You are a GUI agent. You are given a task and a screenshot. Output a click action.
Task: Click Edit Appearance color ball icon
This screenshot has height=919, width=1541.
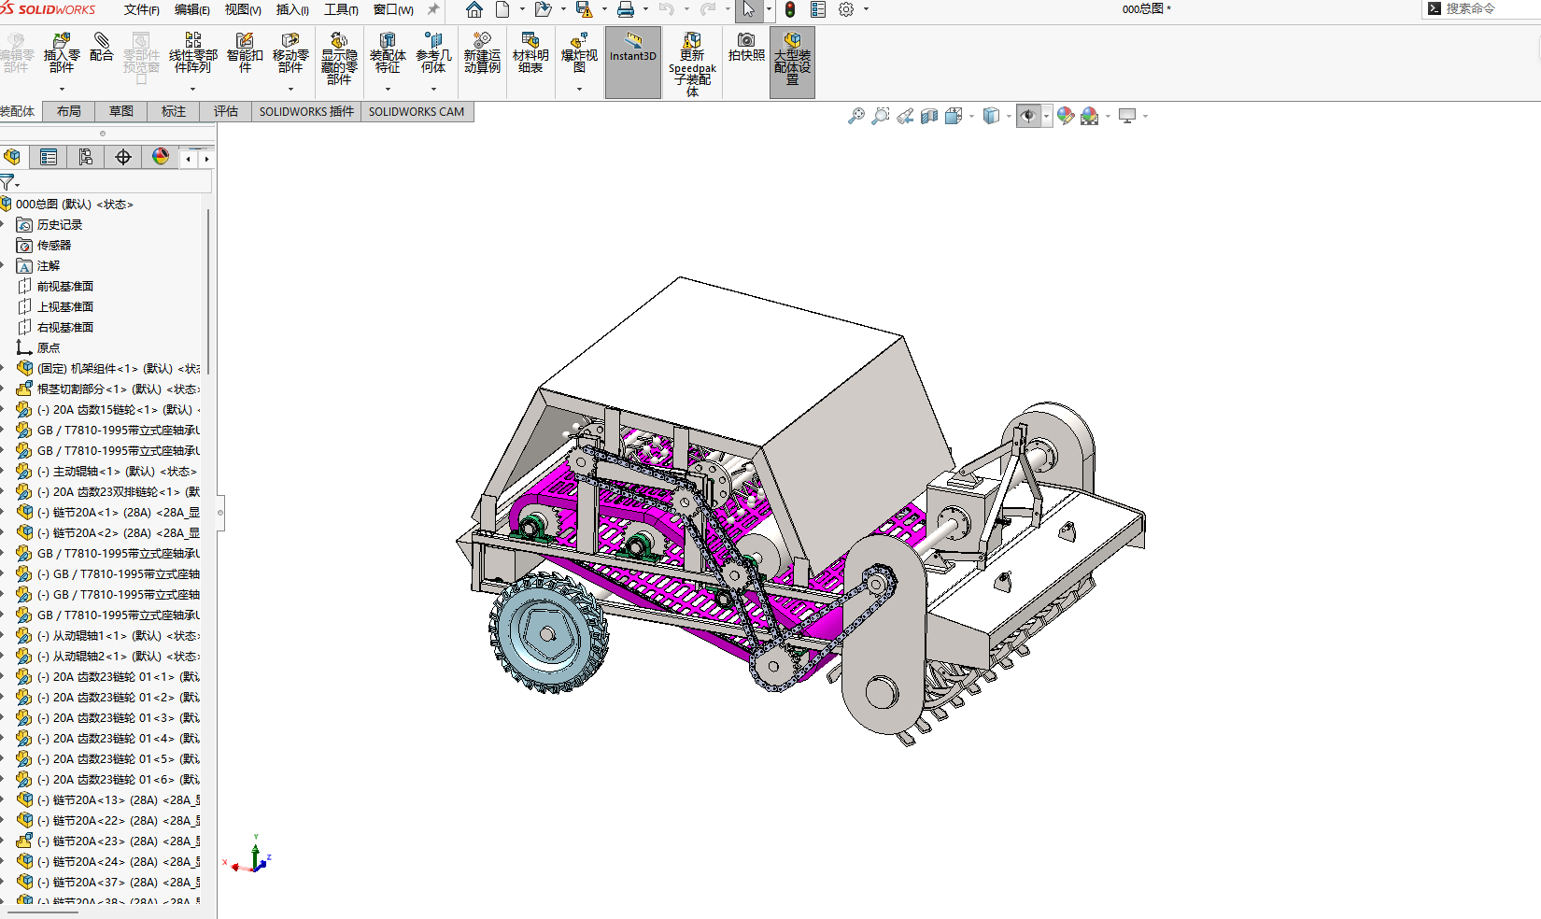1065,116
